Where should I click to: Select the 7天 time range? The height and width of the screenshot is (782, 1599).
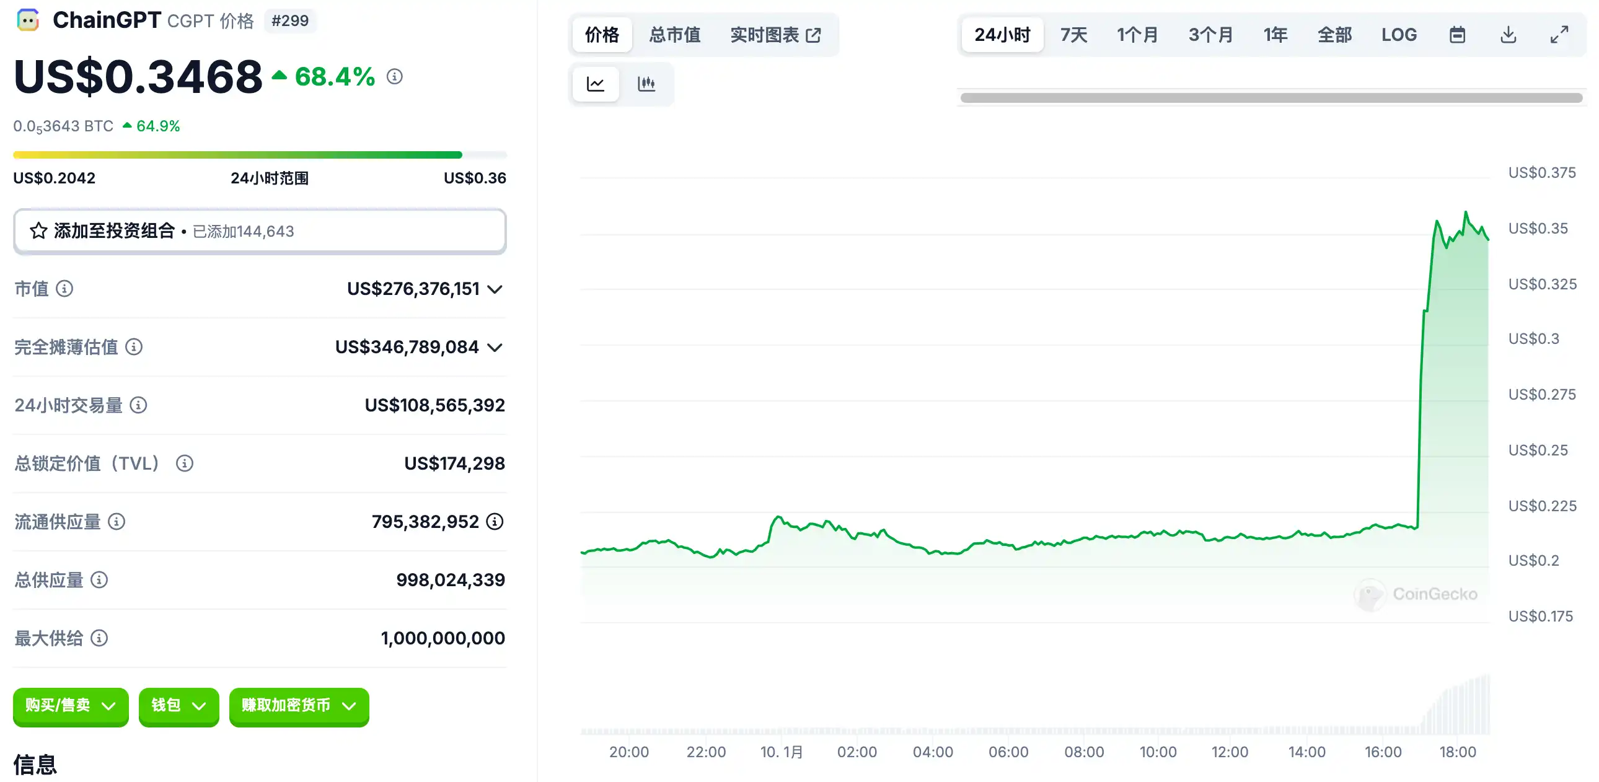[x=1073, y=35]
